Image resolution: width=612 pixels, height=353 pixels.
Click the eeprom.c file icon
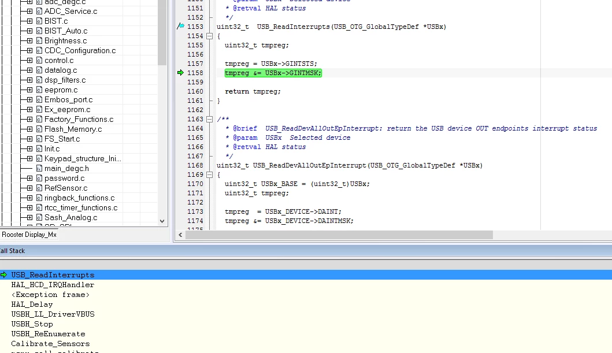click(x=39, y=90)
